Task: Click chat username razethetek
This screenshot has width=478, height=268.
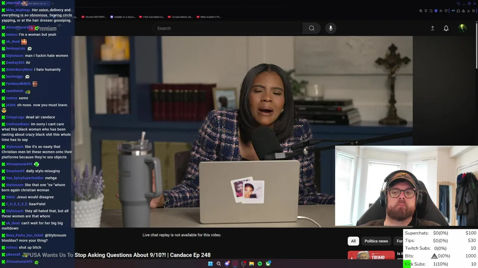Action: pyautogui.click(x=15, y=91)
